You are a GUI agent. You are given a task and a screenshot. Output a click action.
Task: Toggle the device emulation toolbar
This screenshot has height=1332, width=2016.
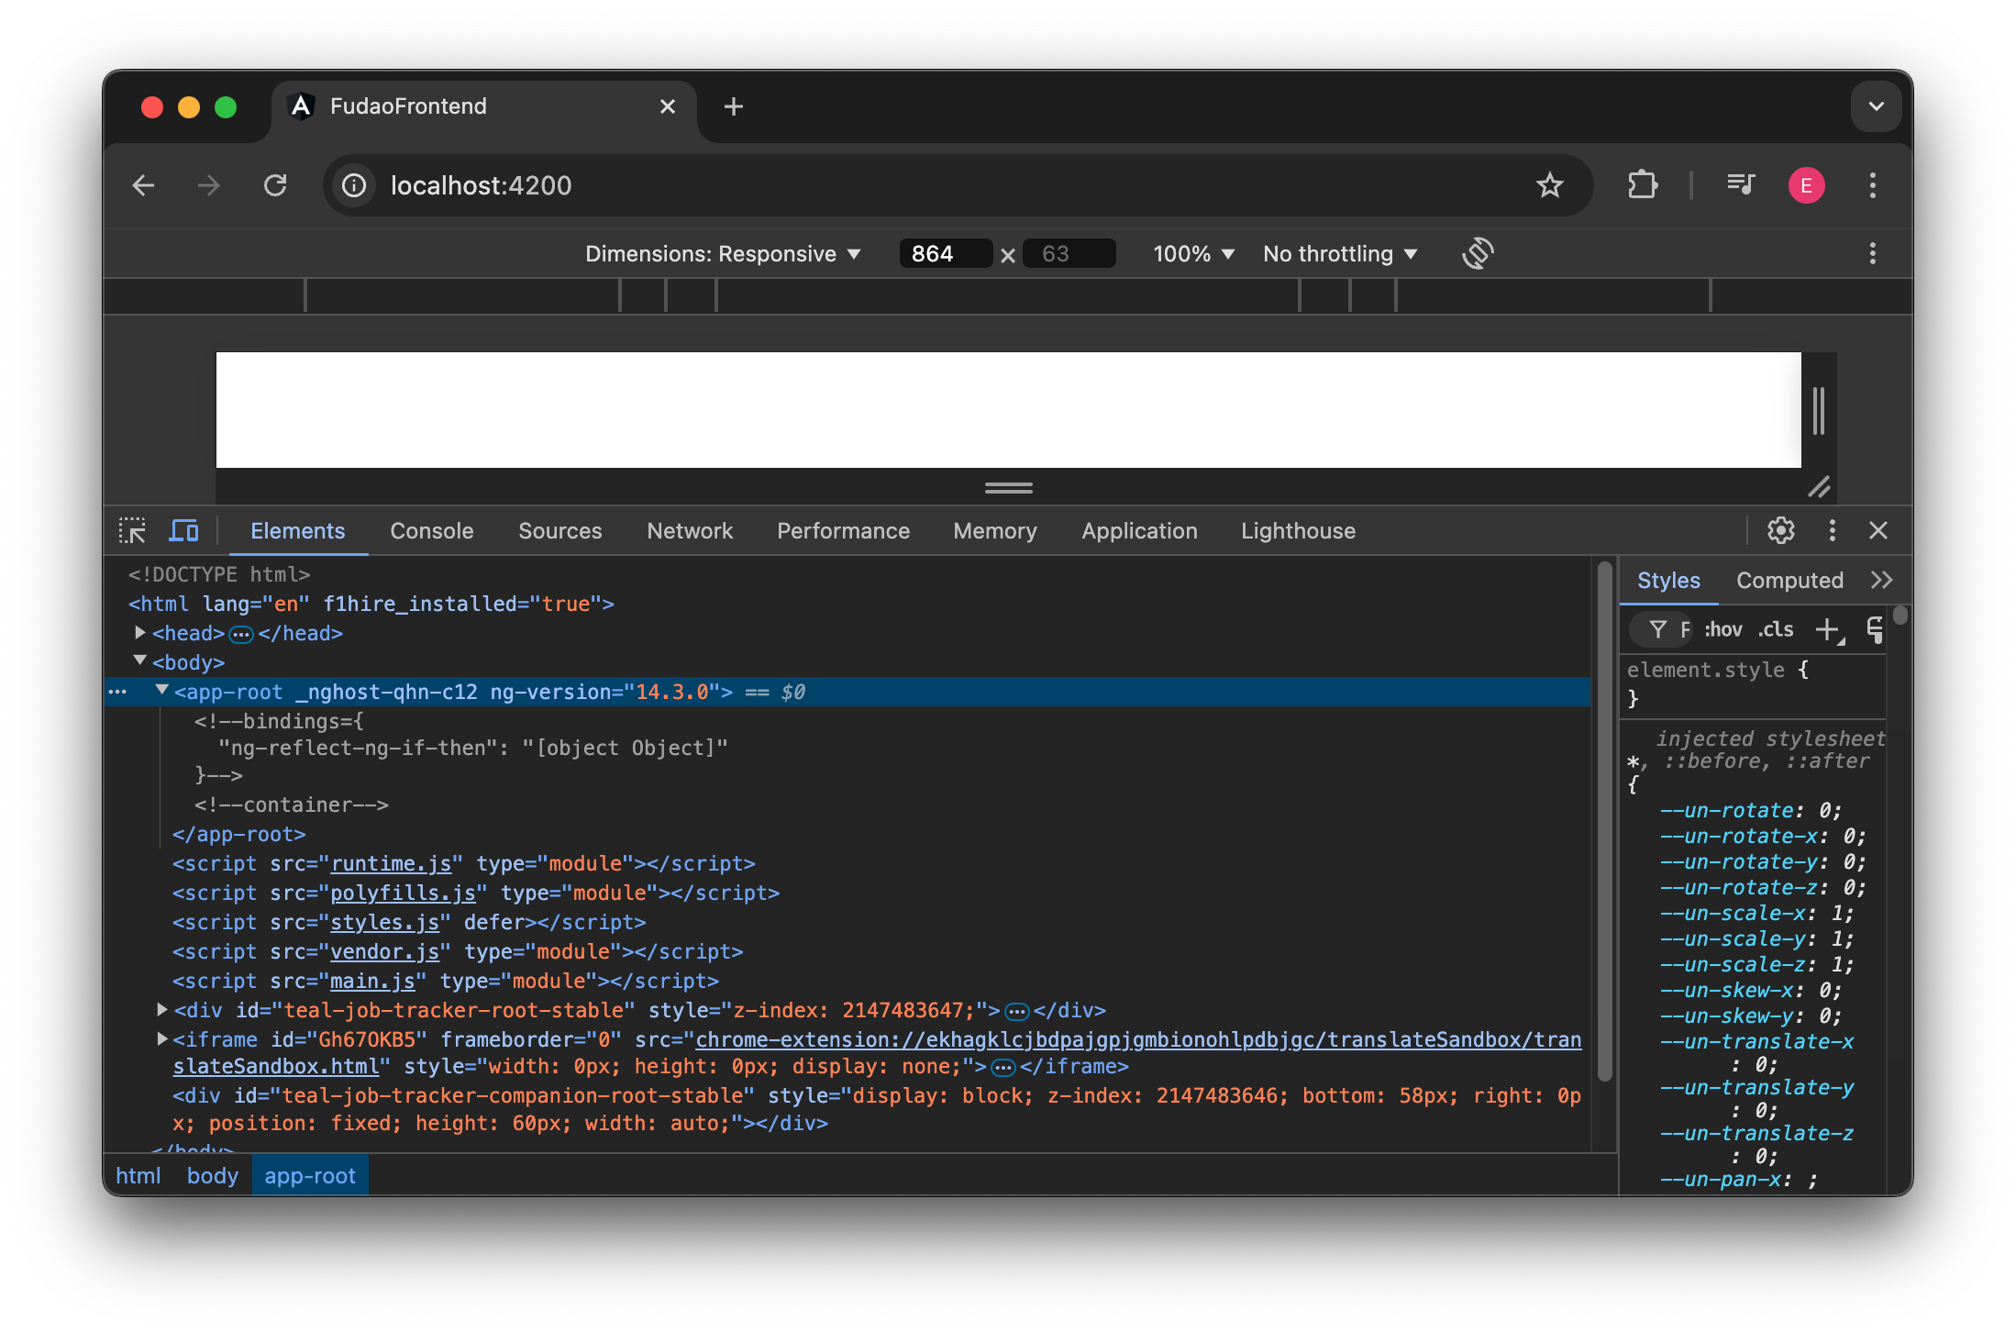click(x=183, y=530)
